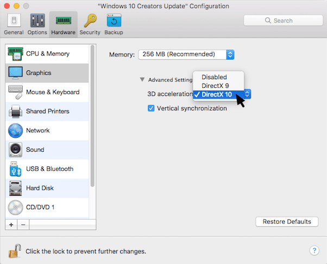Viewport: 327px width, 264px height.
Task: Click the Vertical synchronization label
Action: click(x=192, y=108)
